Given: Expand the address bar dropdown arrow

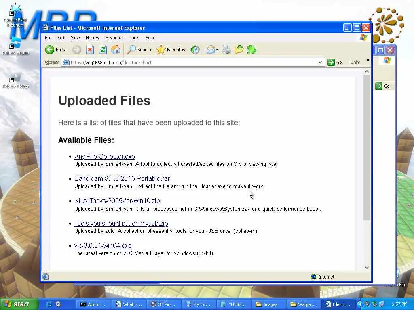Looking at the screenshot, I should click(x=320, y=63).
